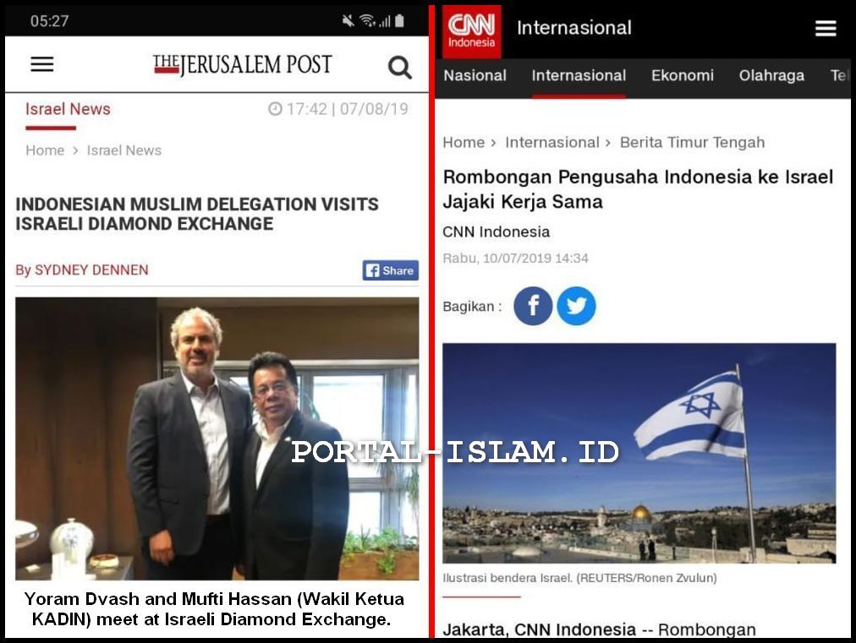
Task: Tap the clock icon beside article time
Action: pyautogui.click(x=275, y=109)
